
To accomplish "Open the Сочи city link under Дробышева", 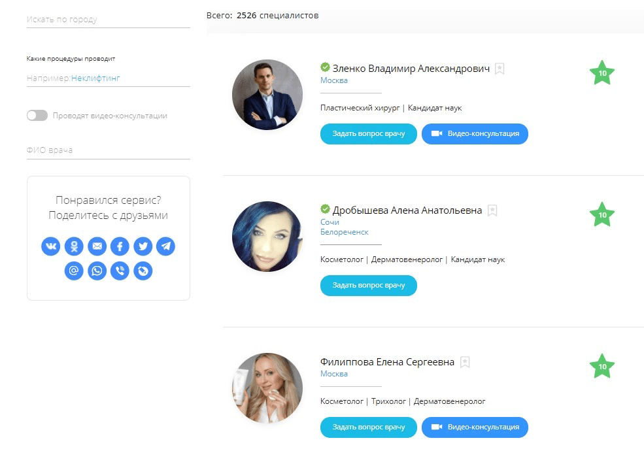I will 330,222.
